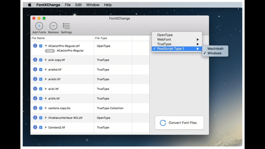Show info for ariblk.ttf

35,98
